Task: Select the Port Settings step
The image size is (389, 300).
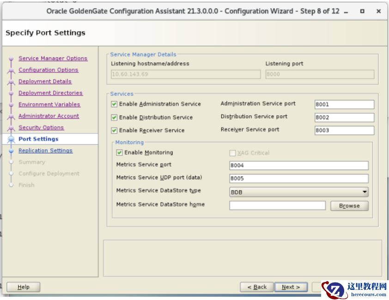Action: tap(38, 139)
